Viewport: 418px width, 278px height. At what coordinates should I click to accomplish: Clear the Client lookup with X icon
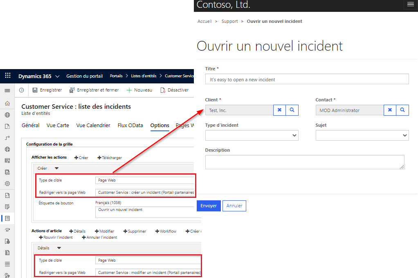point(279,110)
